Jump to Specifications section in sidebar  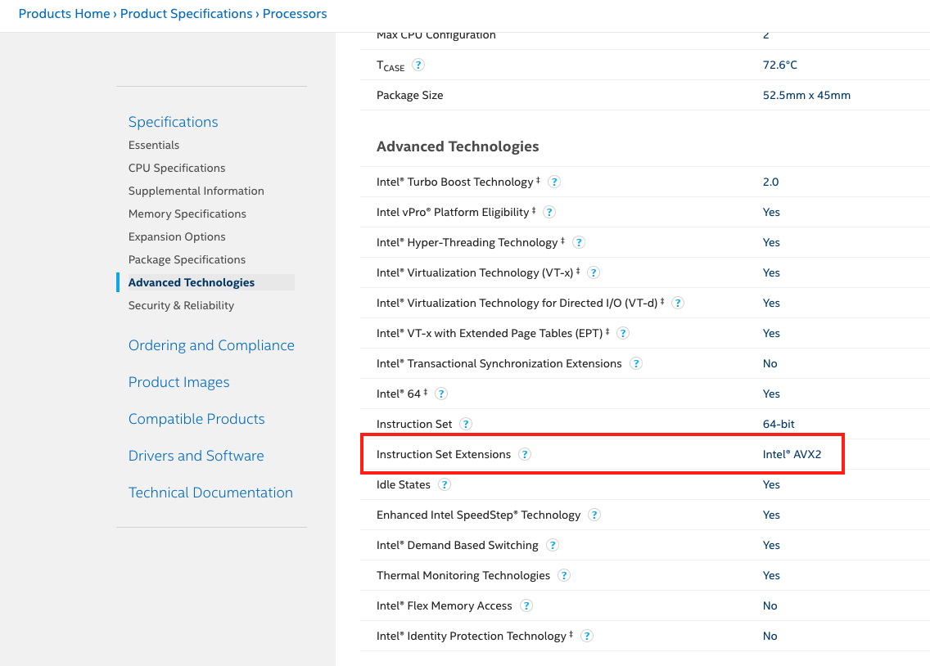[x=174, y=121]
